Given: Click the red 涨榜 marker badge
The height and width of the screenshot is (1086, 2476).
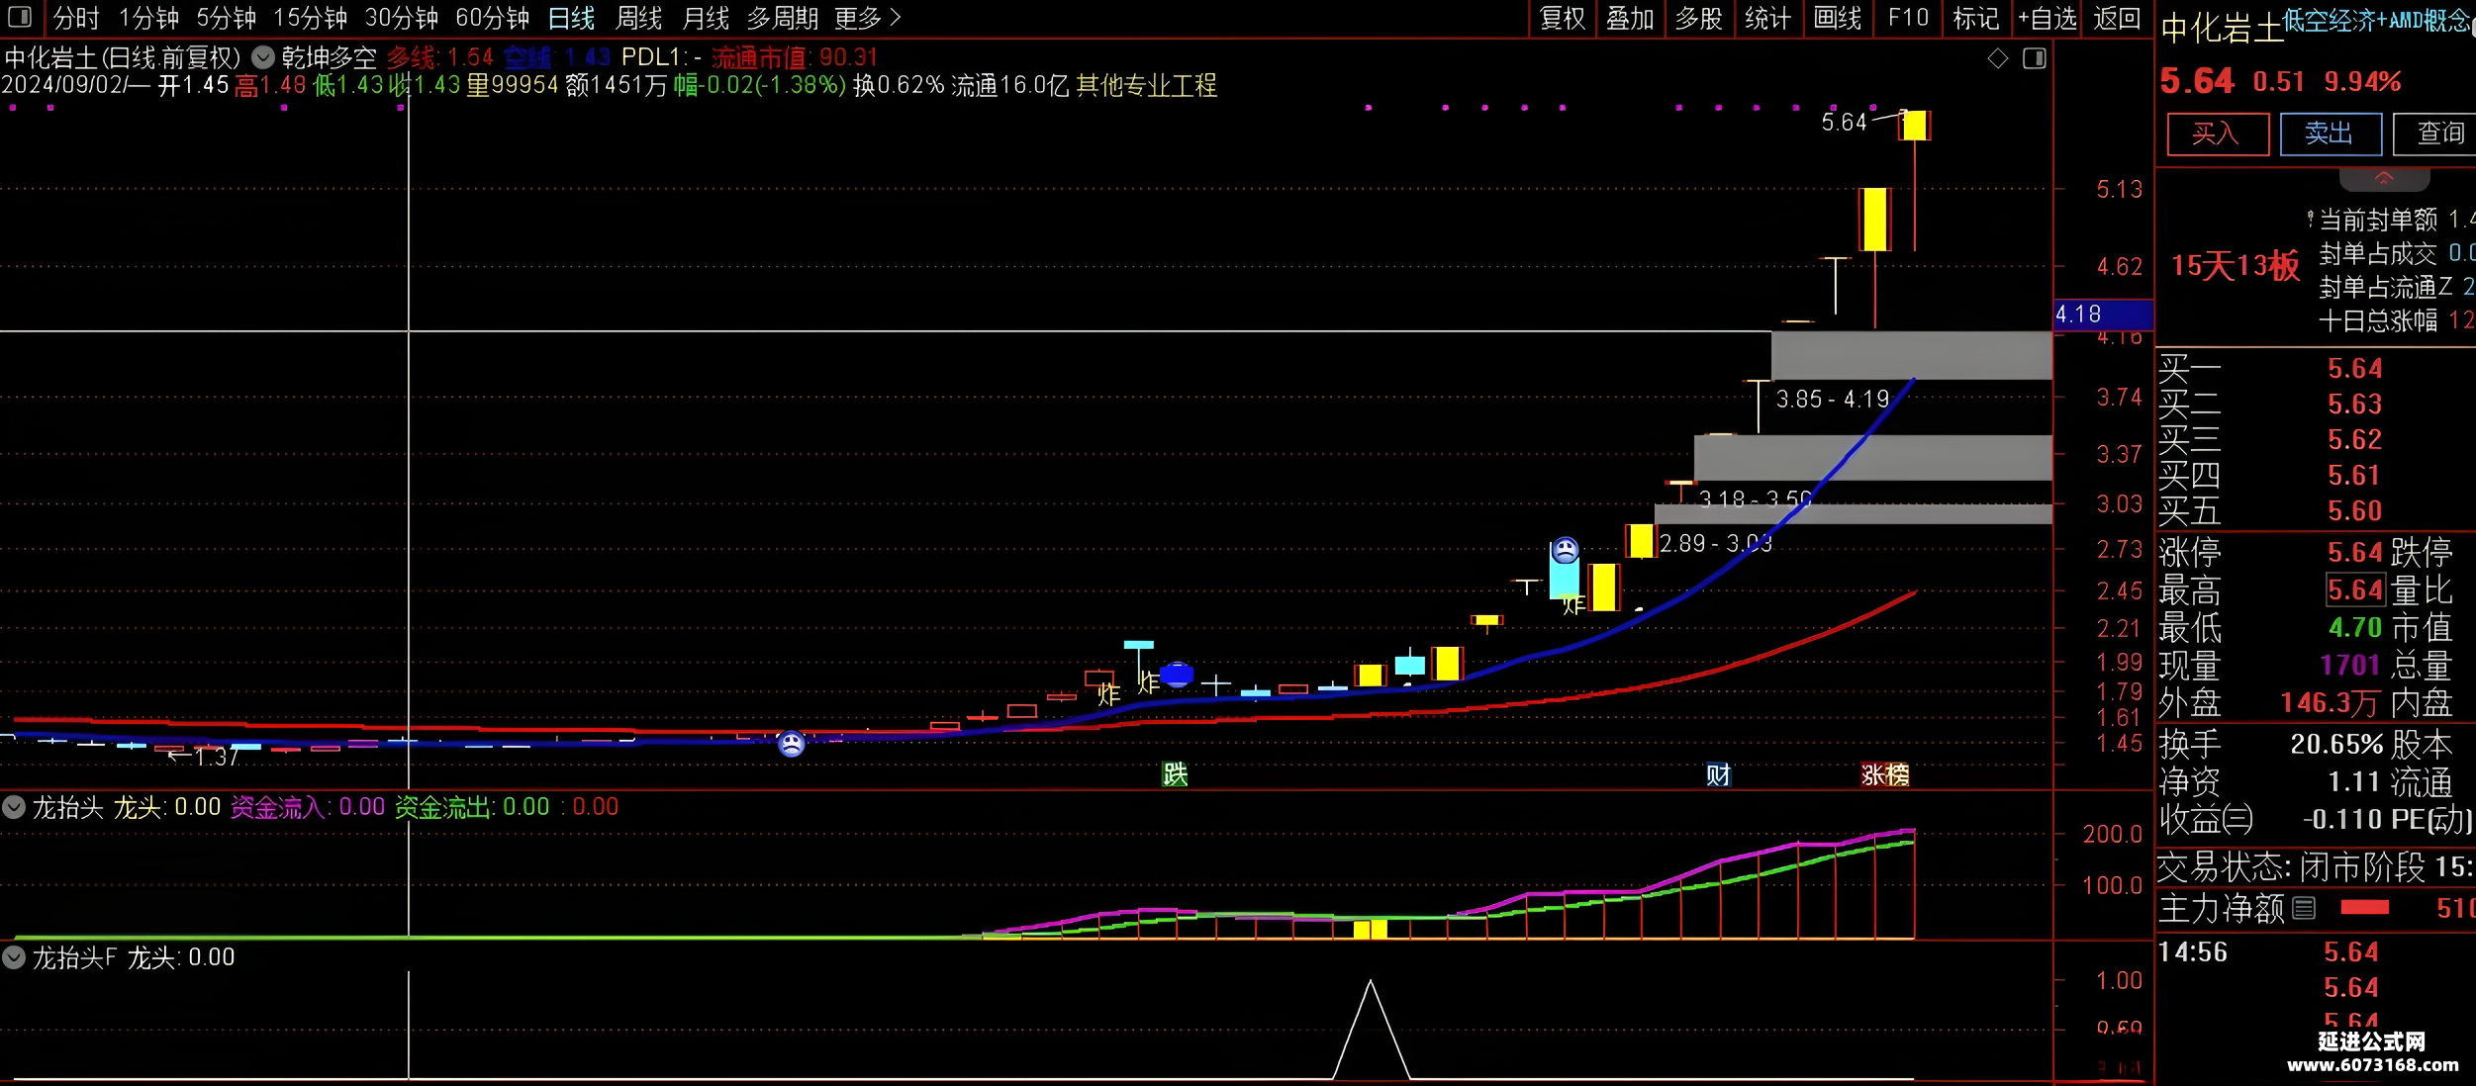Looking at the screenshot, I should [1884, 774].
